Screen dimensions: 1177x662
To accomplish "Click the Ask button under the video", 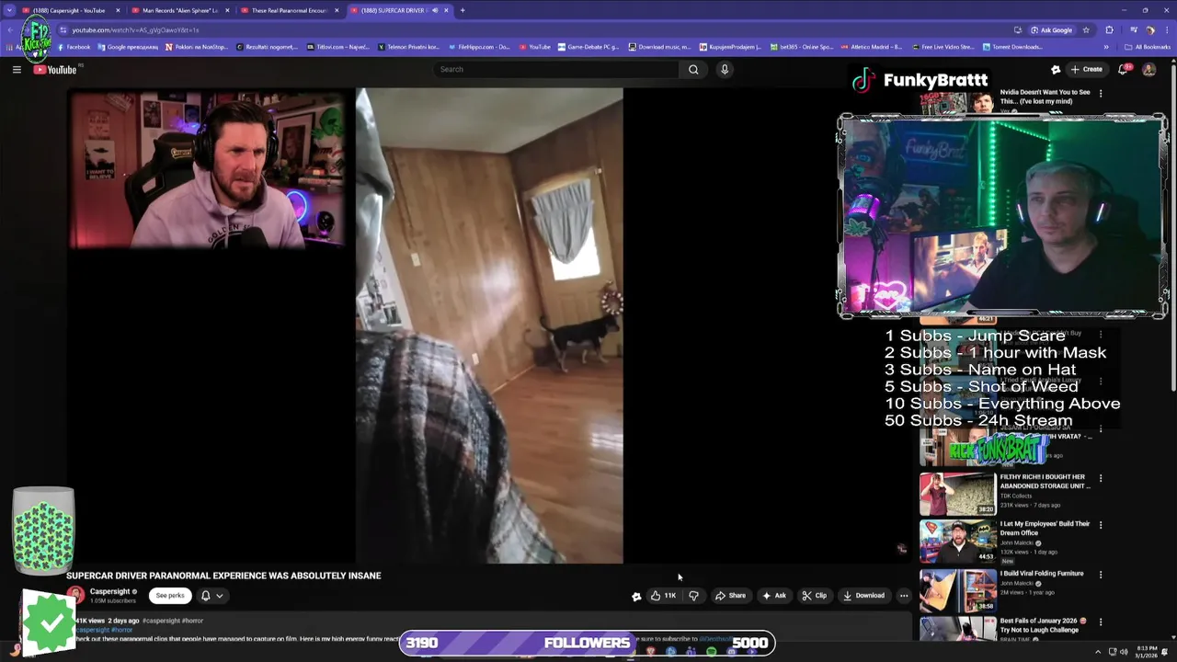I will 773,596.
